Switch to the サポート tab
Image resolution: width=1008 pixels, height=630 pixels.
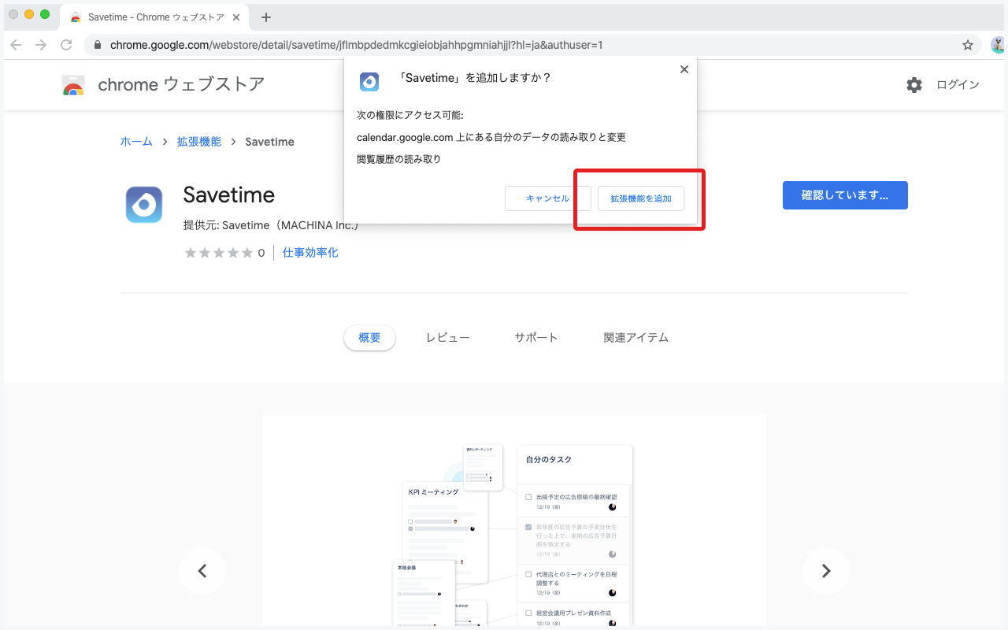click(x=536, y=338)
